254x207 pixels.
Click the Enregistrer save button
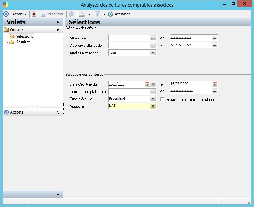click(52, 14)
